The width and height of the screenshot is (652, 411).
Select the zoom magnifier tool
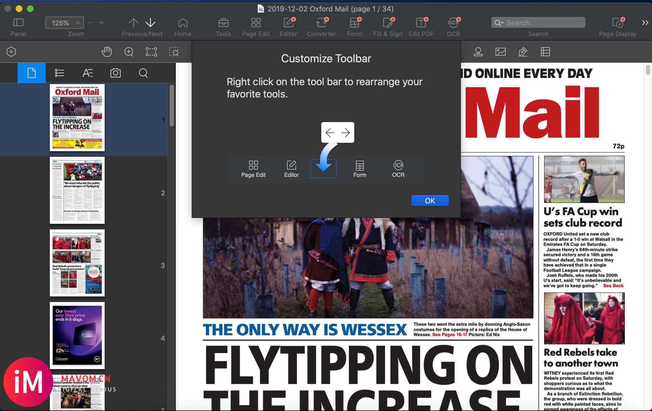pyautogui.click(x=129, y=52)
